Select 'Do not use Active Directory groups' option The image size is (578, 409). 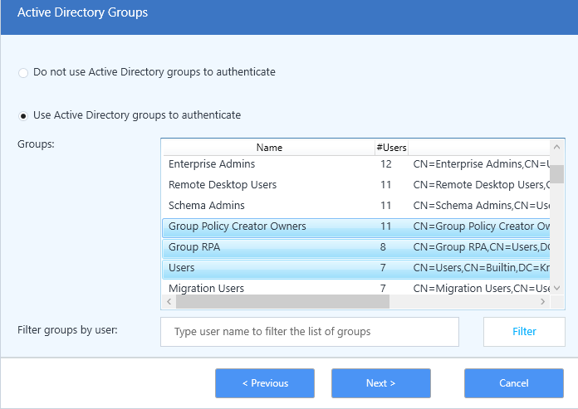pyautogui.click(x=23, y=73)
